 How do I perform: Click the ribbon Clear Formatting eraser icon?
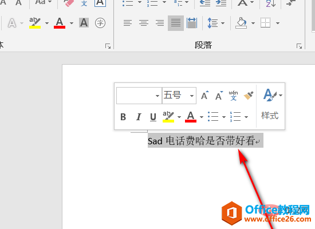pos(69,3)
